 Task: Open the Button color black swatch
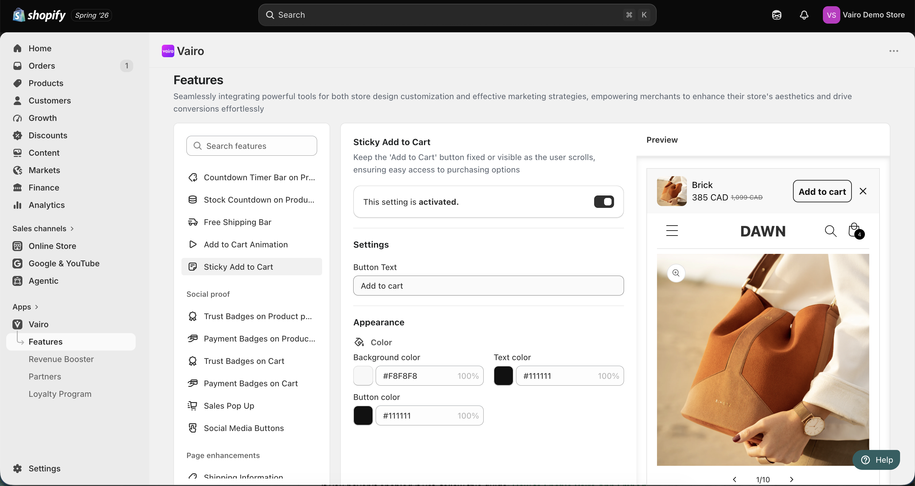pos(363,415)
